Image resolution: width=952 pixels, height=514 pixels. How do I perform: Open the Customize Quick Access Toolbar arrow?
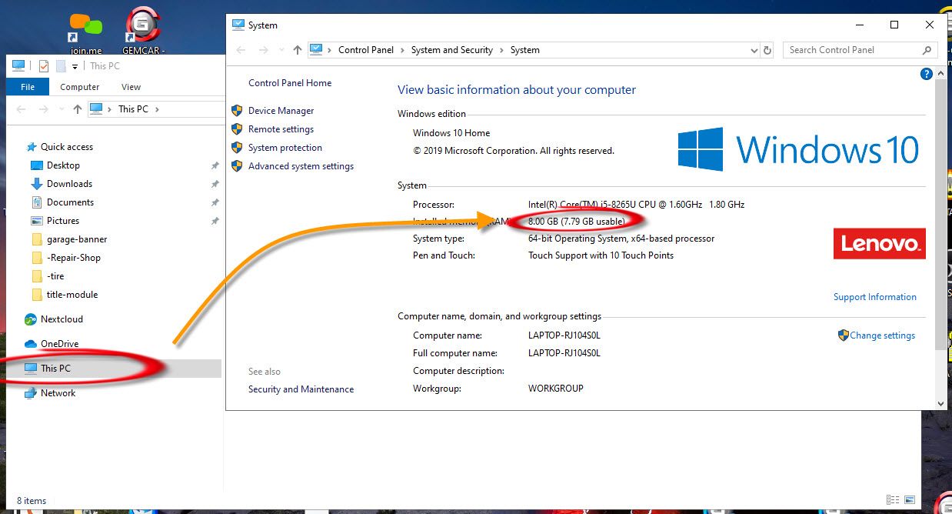click(x=75, y=67)
